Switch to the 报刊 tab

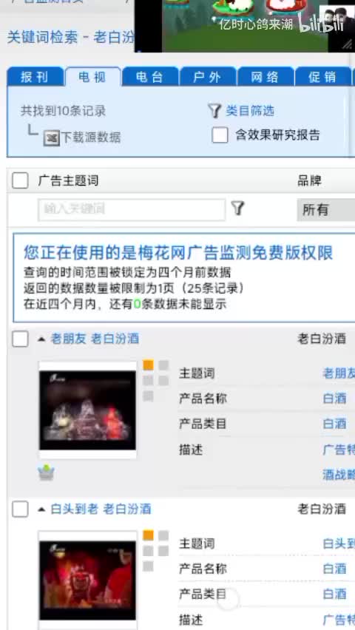click(35, 77)
